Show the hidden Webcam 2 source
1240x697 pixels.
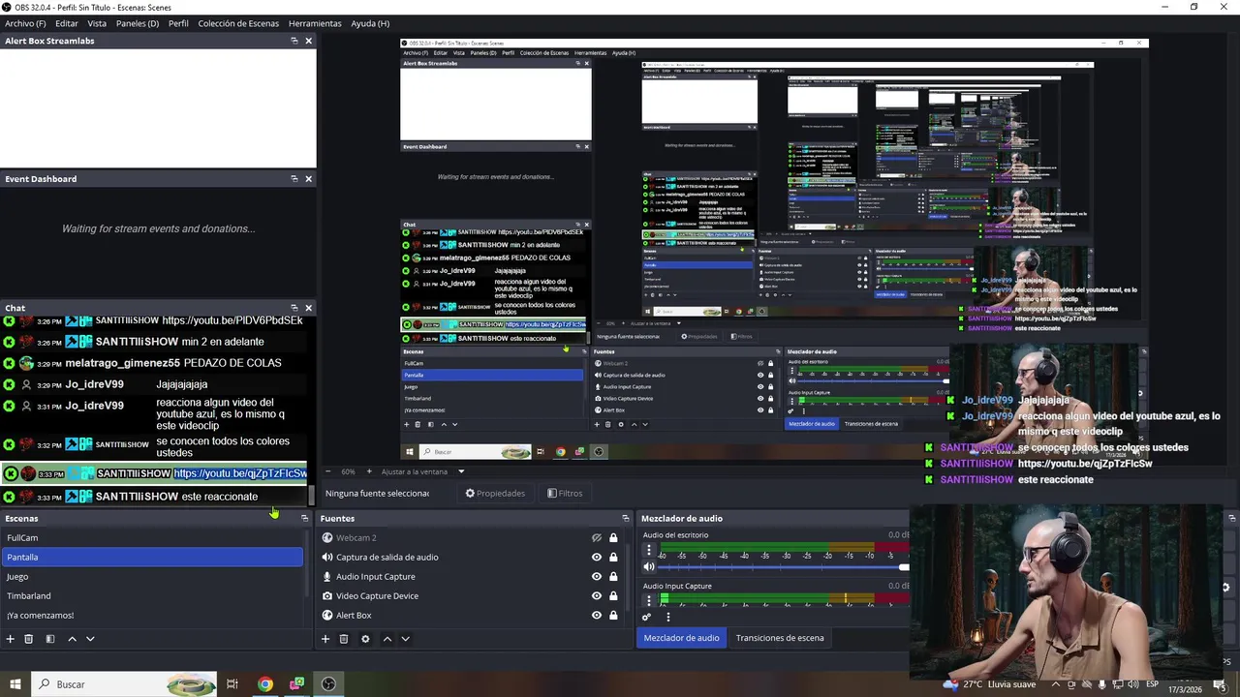tap(597, 538)
